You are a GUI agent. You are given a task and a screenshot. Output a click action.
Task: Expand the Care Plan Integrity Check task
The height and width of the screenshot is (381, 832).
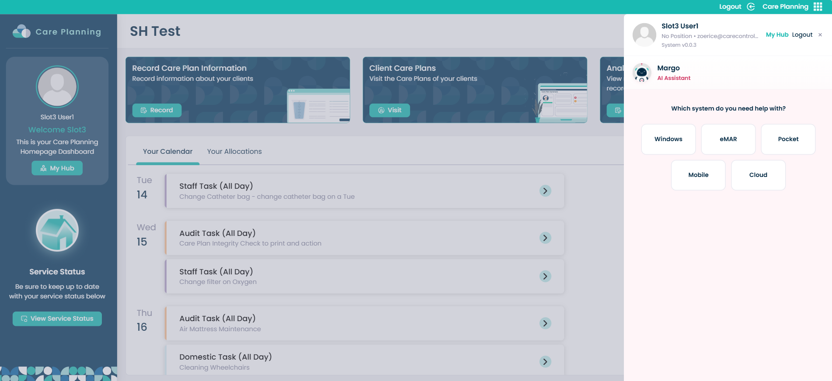[545, 238]
